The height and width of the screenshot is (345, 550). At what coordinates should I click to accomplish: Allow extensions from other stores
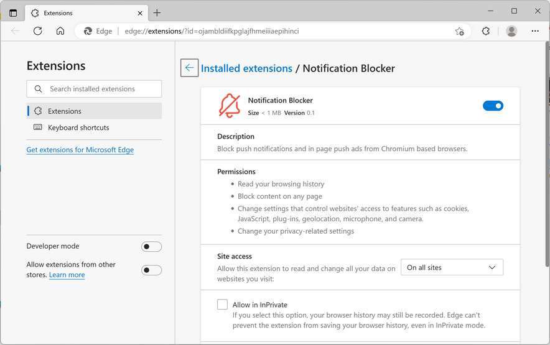pos(151,270)
